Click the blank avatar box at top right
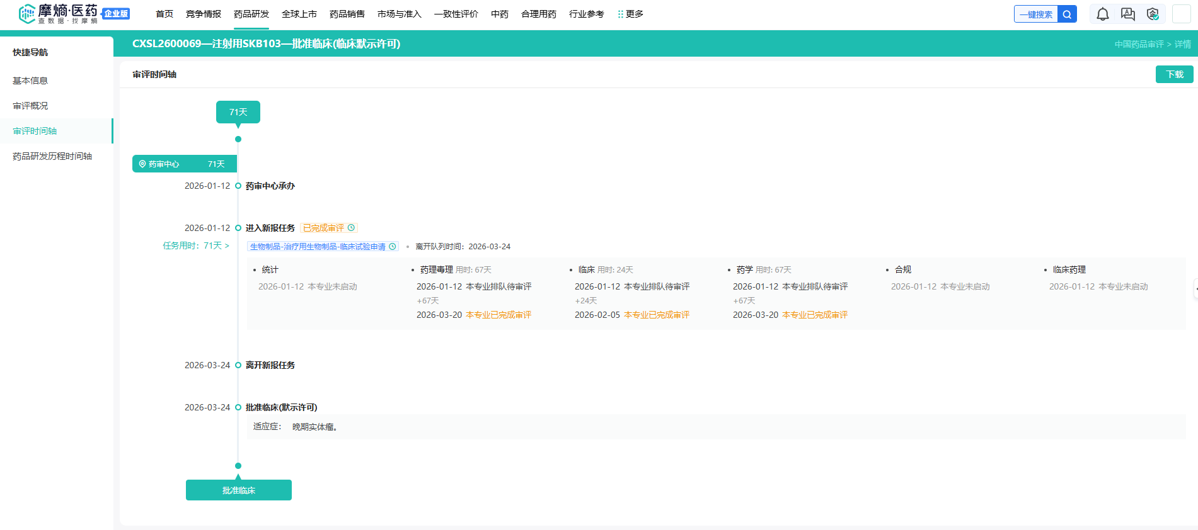Viewport: 1198px width, 530px height. click(x=1181, y=14)
